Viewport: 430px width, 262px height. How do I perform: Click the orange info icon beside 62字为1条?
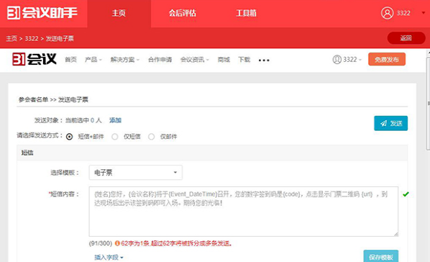coord(117,243)
